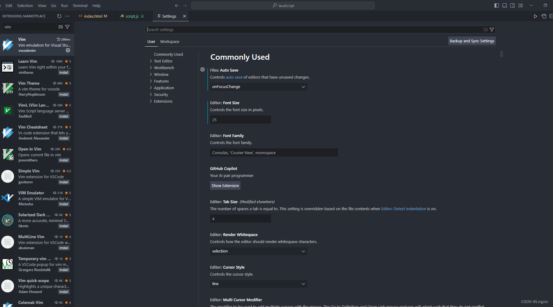Click the Tab Size value field
Viewport: 553px width, 307px height.
tap(241, 219)
